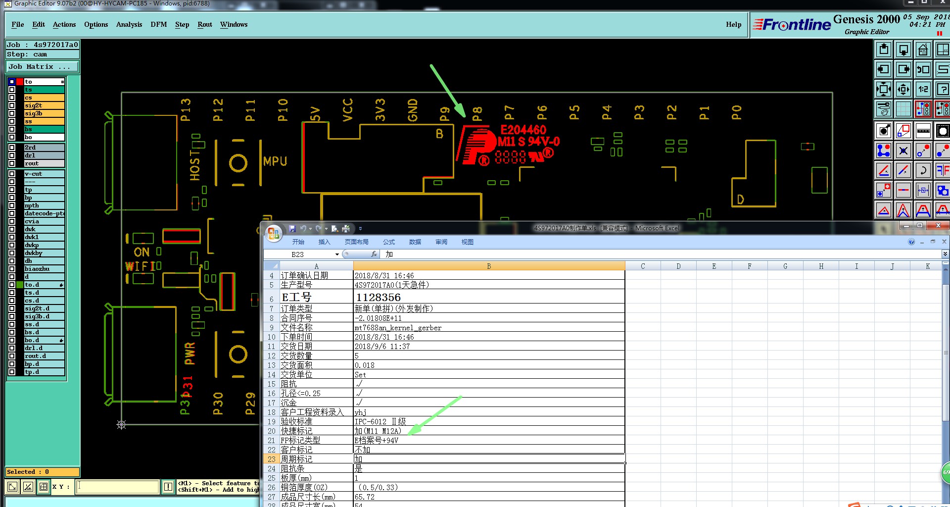The width and height of the screenshot is (950, 507).
Task: Click the Print Preview icon in Excel
Action: pyautogui.click(x=335, y=228)
